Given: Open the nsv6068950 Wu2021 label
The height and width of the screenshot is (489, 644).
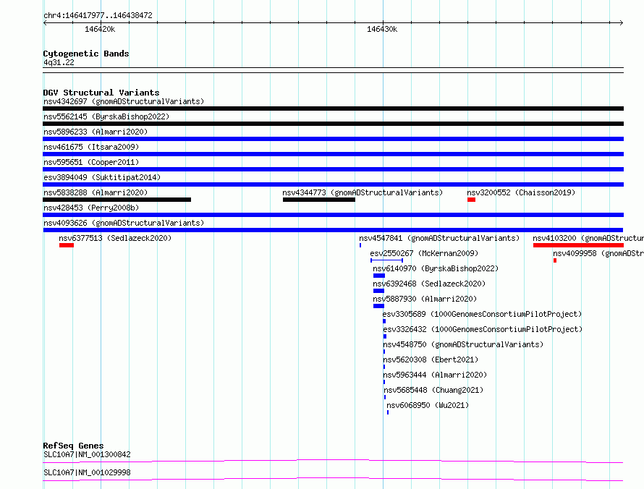Looking at the screenshot, I should coord(428,405).
